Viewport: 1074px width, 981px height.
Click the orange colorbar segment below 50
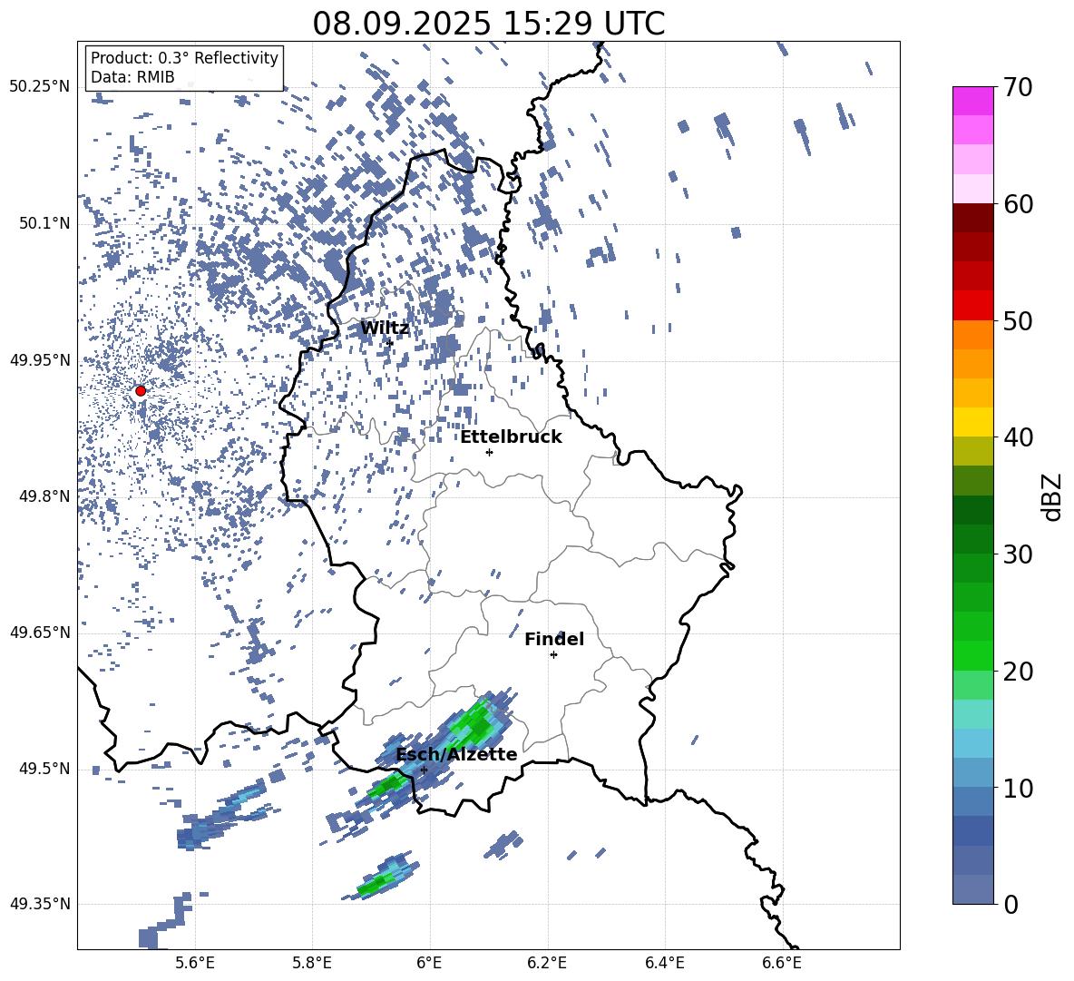[972, 334]
